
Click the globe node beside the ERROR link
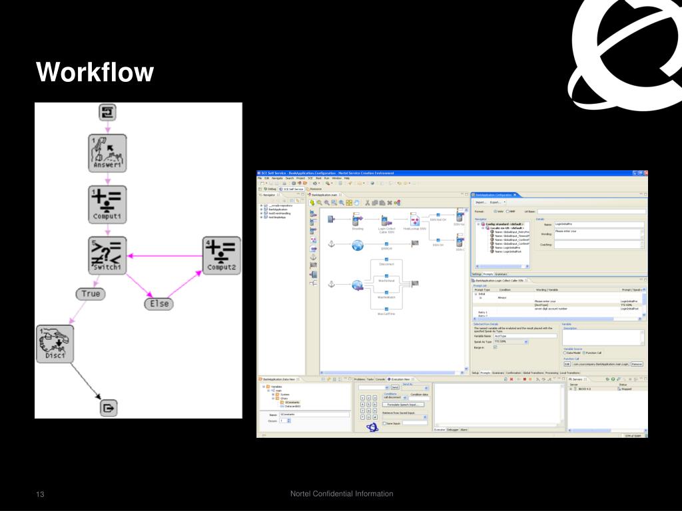point(358,246)
